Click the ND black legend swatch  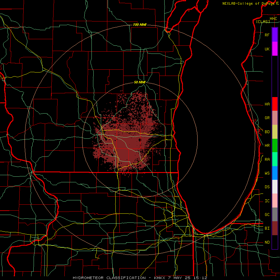(275, 242)
